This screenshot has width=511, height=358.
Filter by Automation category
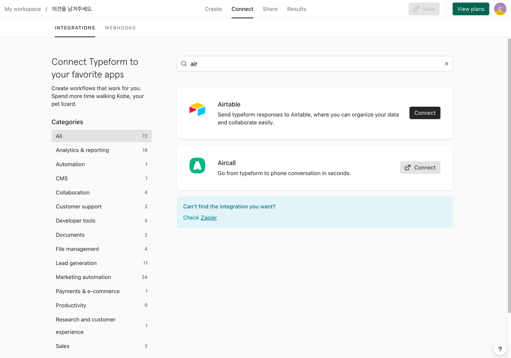pos(101,164)
